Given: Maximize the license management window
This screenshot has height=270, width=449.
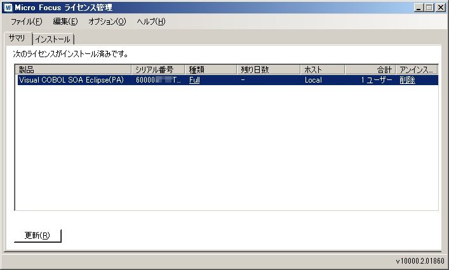Looking at the screenshot, I should [x=429, y=8].
